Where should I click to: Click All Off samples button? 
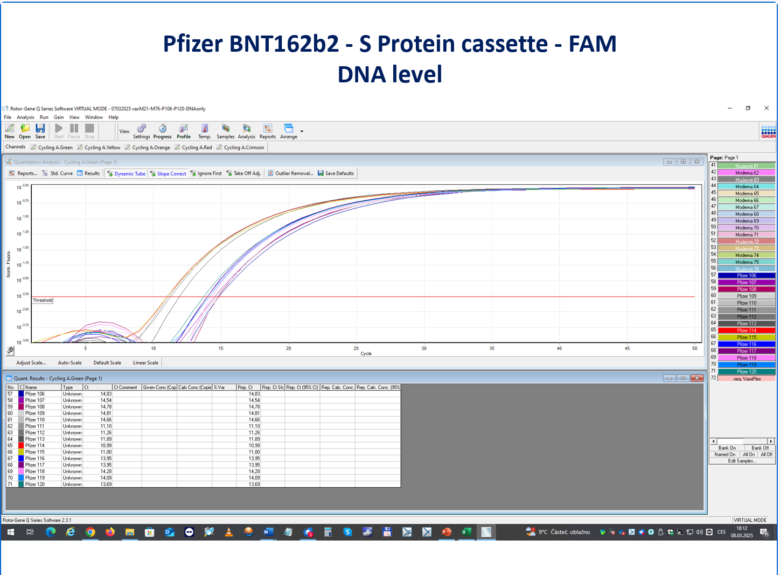pos(767,454)
